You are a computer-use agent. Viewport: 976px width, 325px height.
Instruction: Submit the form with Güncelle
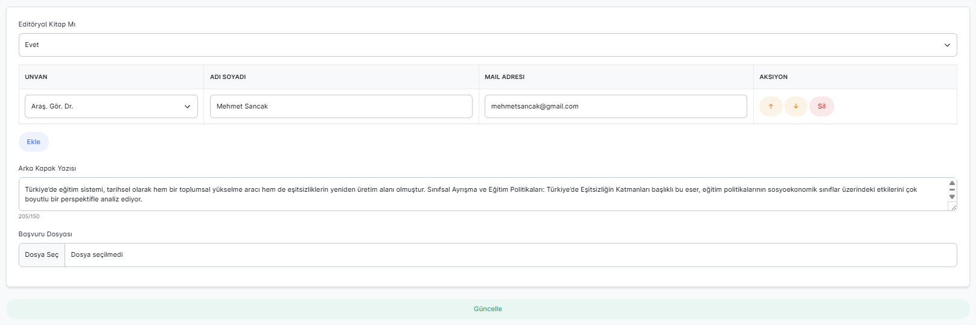coord(488,309)
